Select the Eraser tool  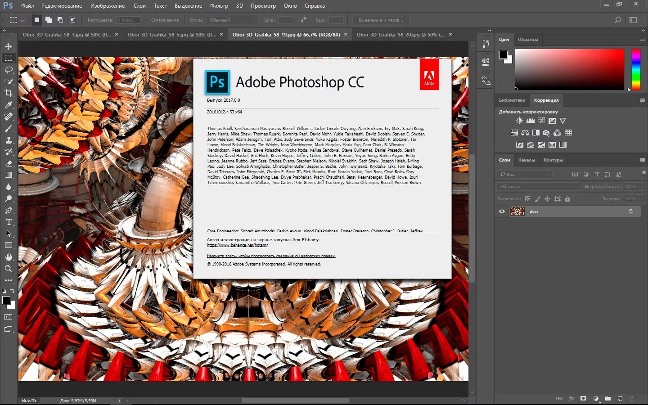pyautogui.click(x=9, y=163)
